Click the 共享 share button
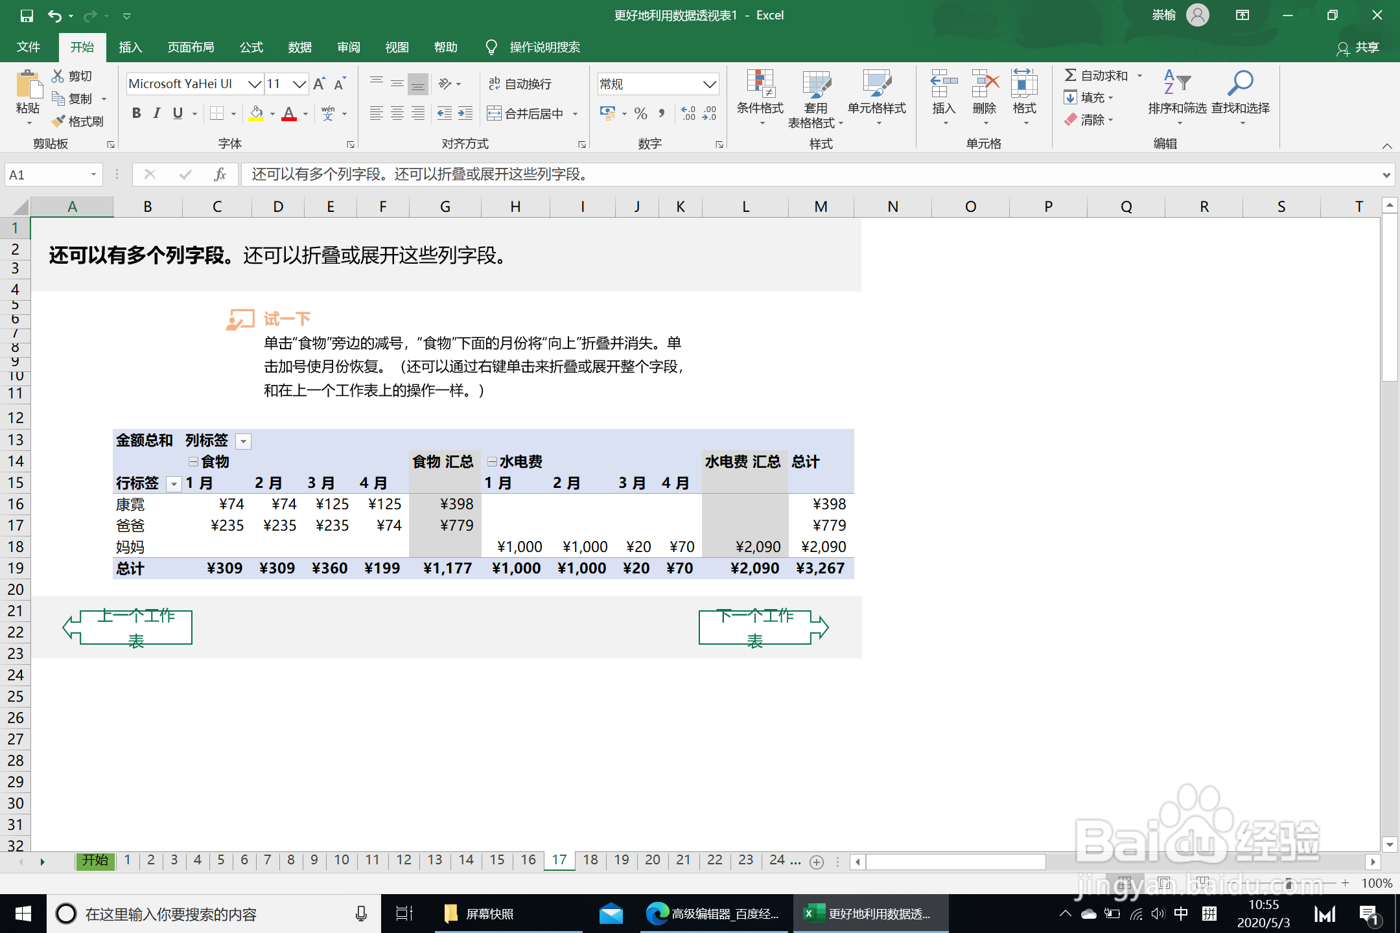The image size is (1400, 933). point(1359,47)
